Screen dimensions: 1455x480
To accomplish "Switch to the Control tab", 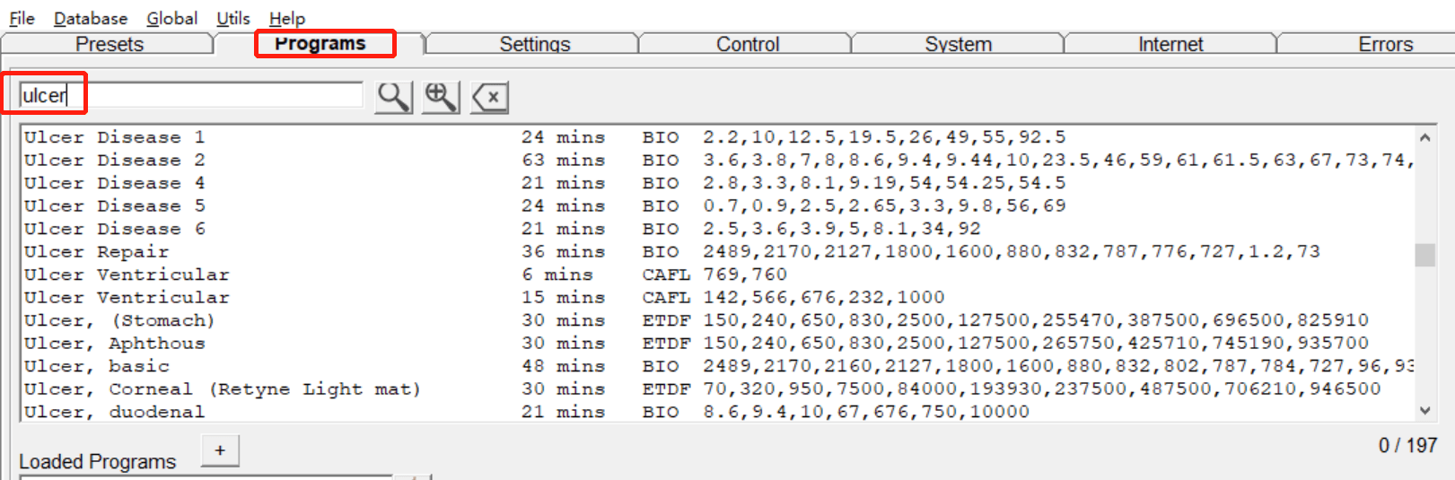I will (x=748, y=44).
